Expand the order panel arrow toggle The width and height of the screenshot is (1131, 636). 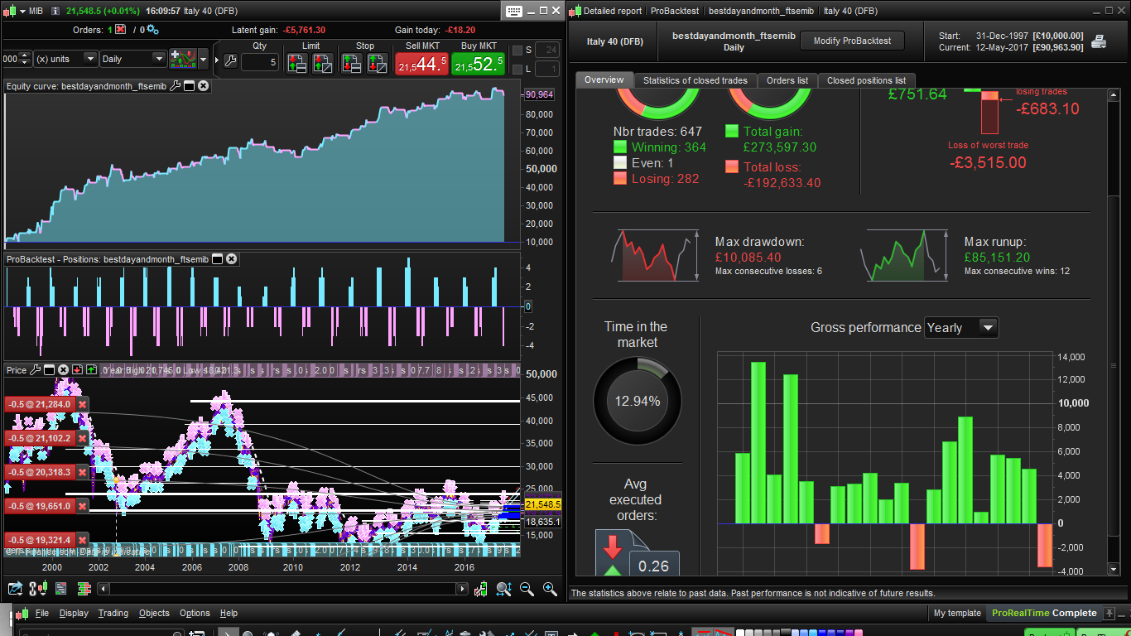[218, 60]
